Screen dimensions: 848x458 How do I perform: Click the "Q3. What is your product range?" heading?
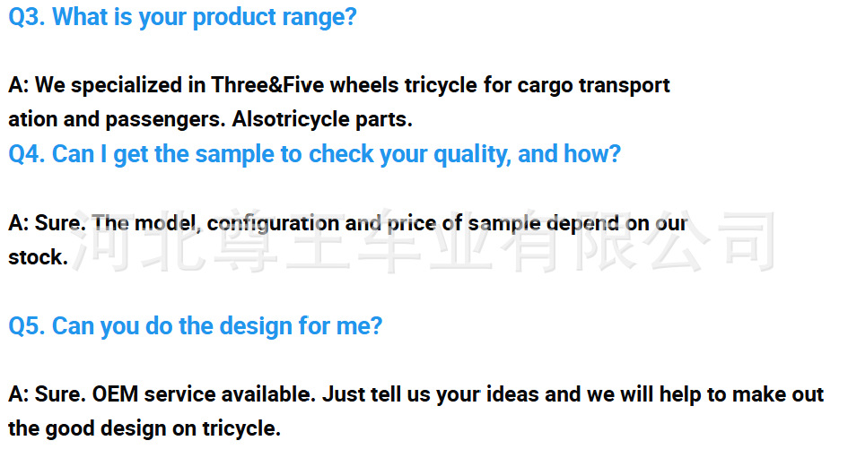182,18
